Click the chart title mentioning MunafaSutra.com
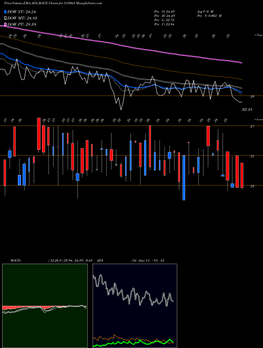This screenshot has height=348, width=263. click(x=53, y=3)
